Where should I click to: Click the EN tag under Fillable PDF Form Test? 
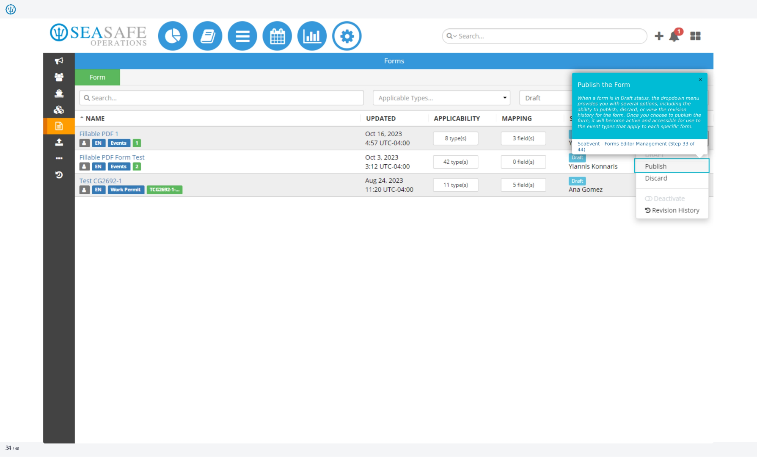pos(98,167)
